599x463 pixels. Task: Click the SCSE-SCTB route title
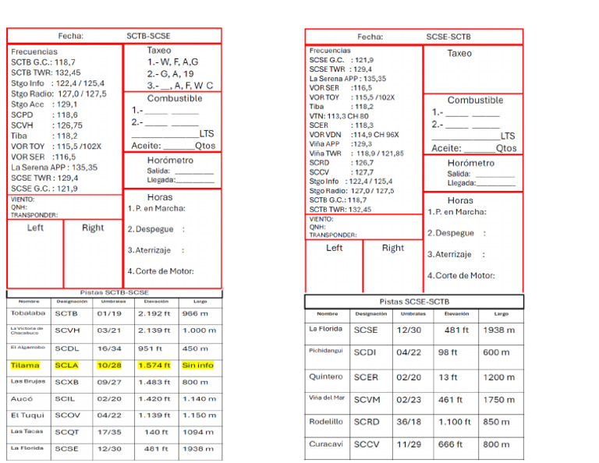pos(448,37)
